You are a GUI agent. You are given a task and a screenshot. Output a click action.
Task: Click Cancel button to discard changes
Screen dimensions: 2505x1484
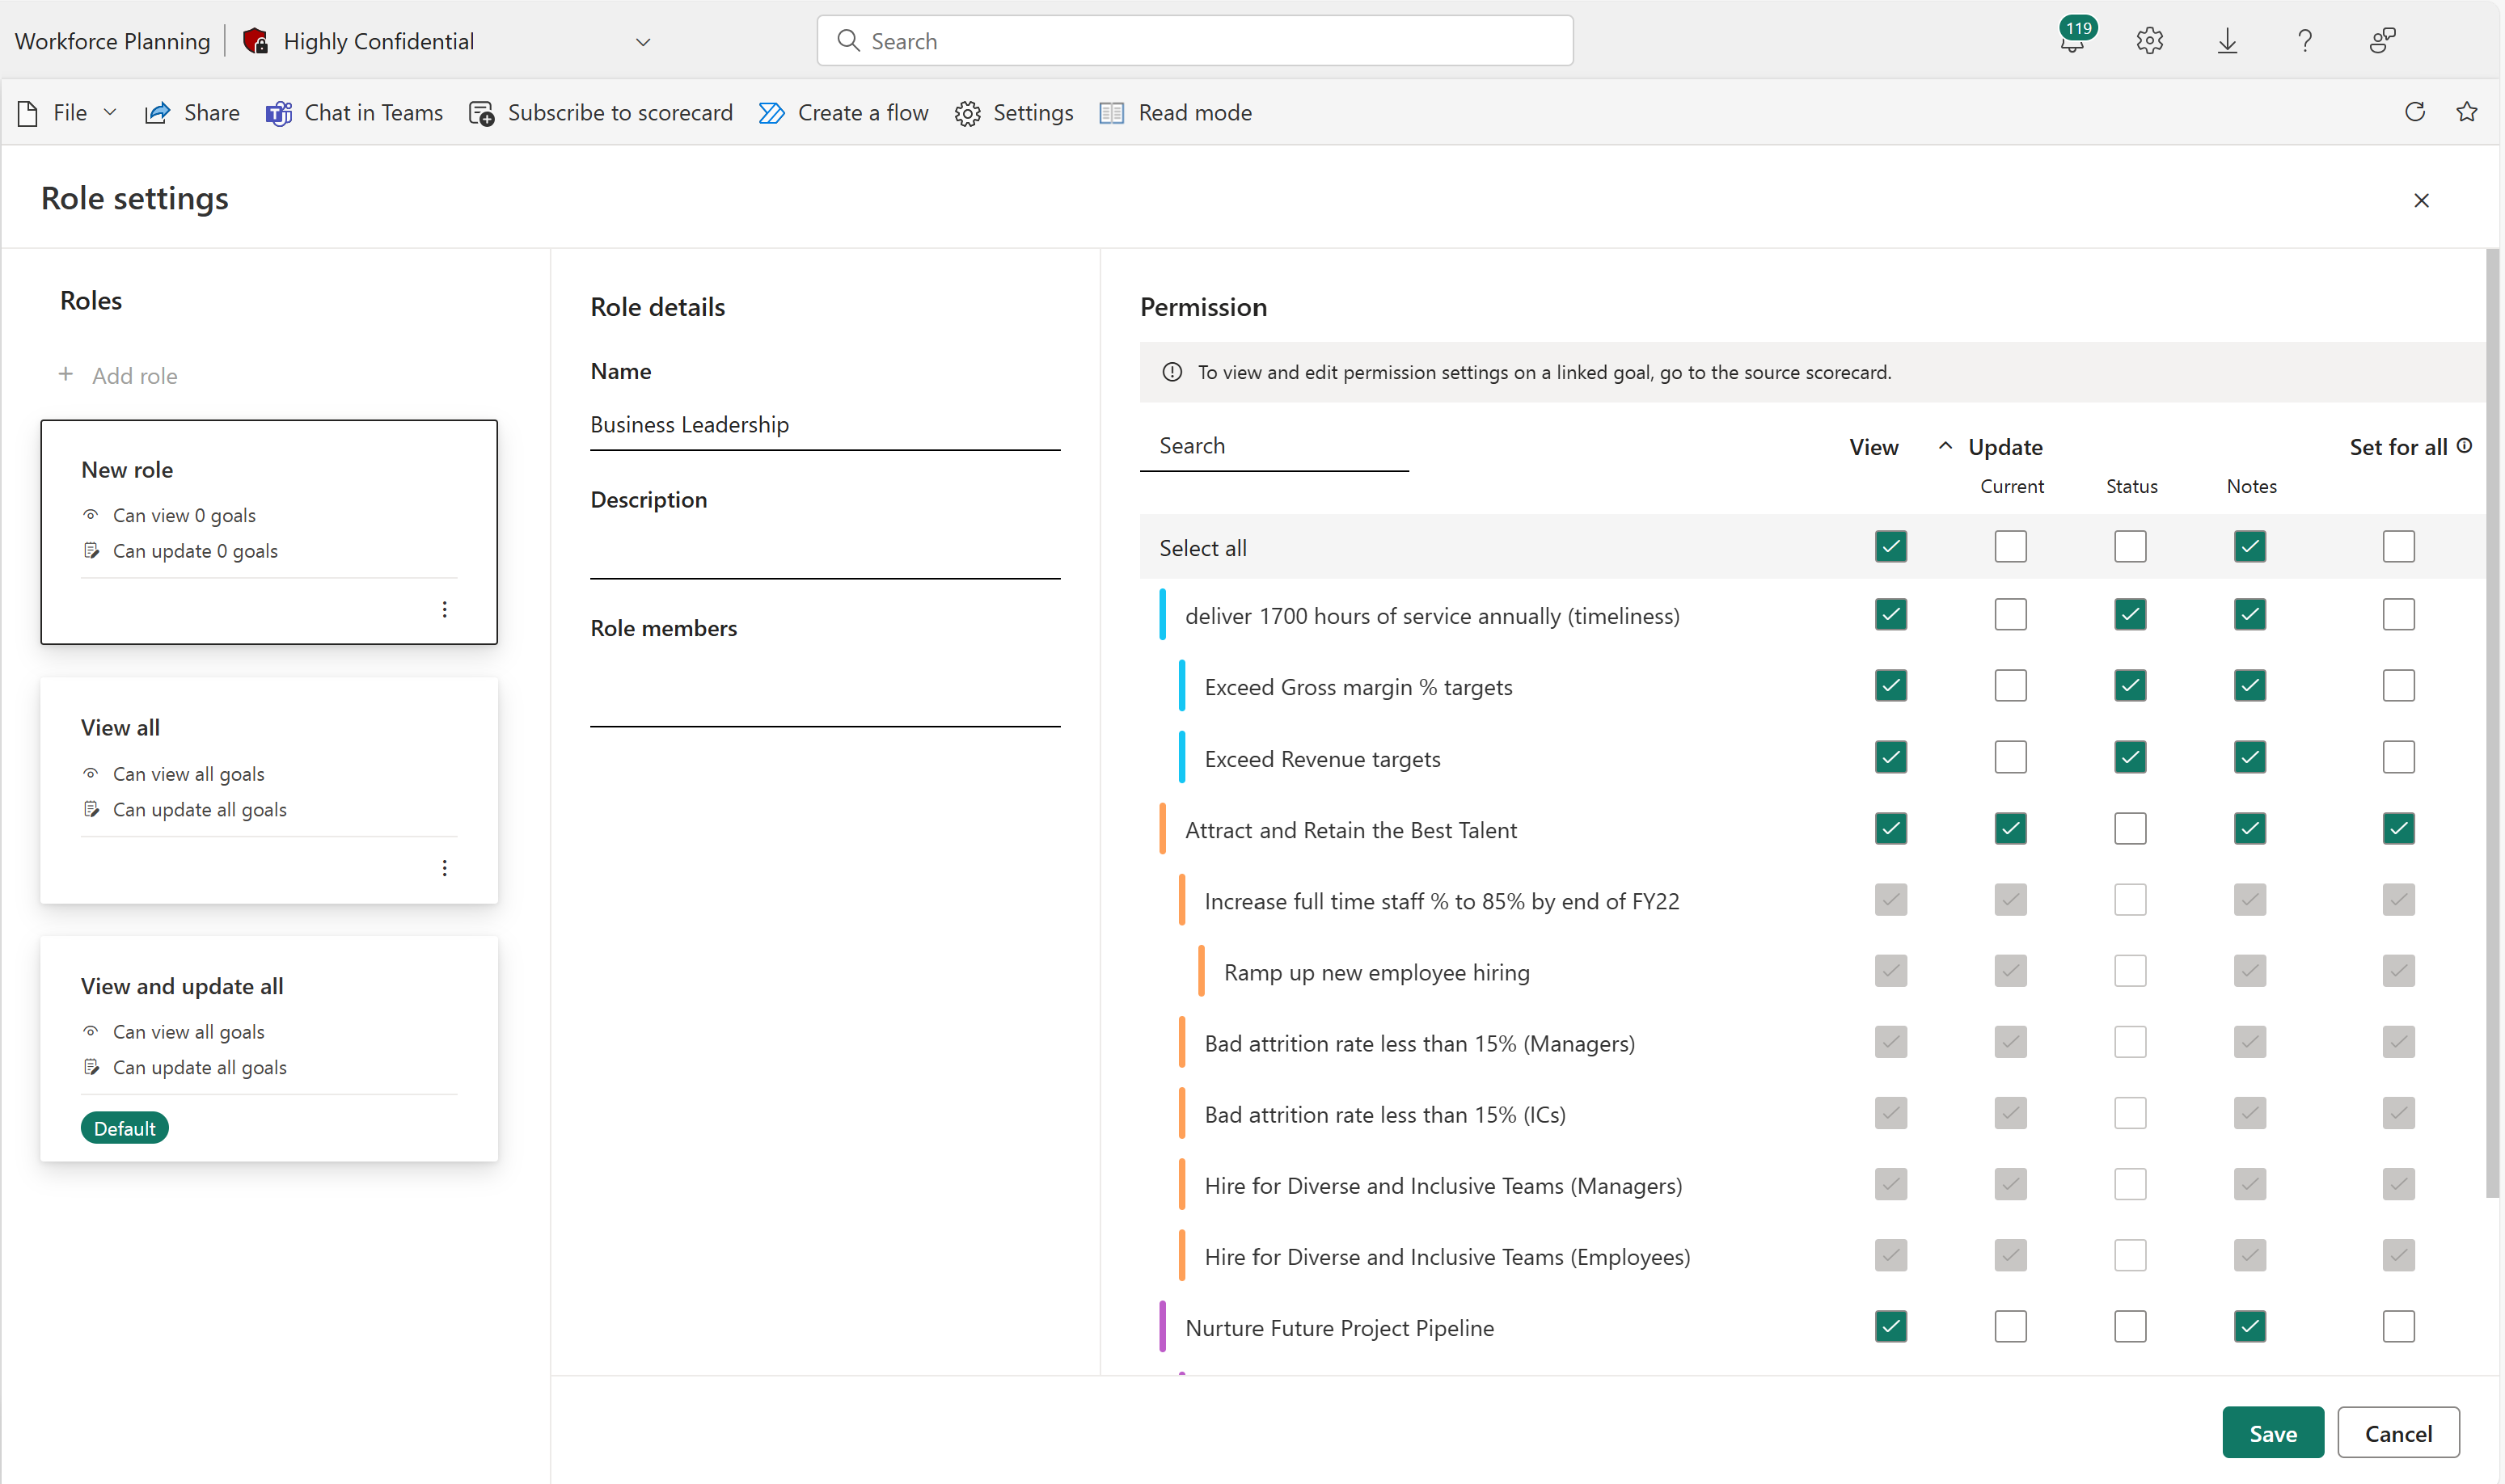(x=2397, y=1433)
